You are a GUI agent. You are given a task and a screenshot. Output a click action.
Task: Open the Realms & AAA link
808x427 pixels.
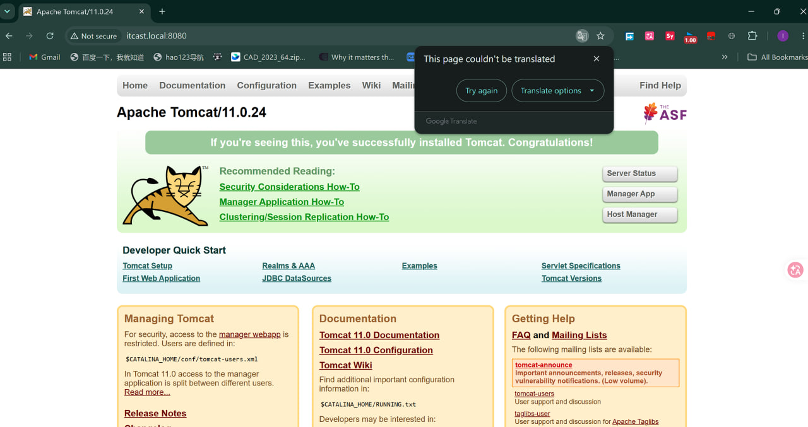coord(288,266)
